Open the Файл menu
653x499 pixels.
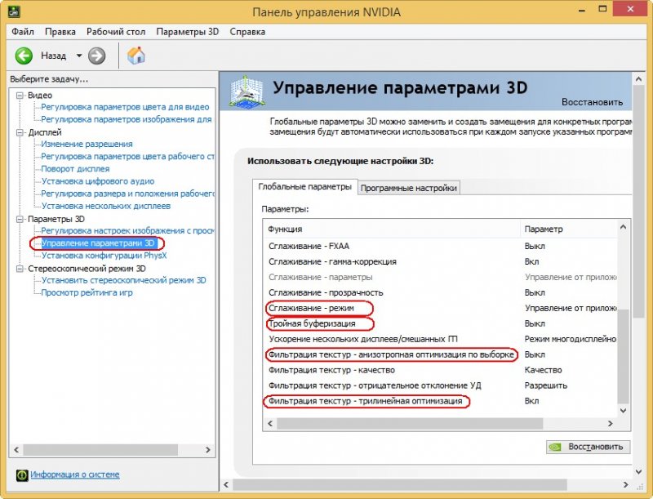[23, 32]
